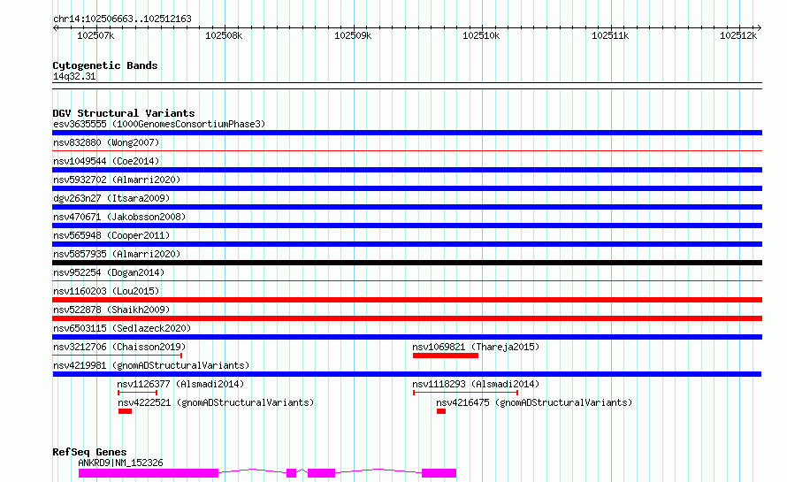Screen dimensions: 787x482
Task: Click the 102512k ruler tick label
Action: pos(738,35)
